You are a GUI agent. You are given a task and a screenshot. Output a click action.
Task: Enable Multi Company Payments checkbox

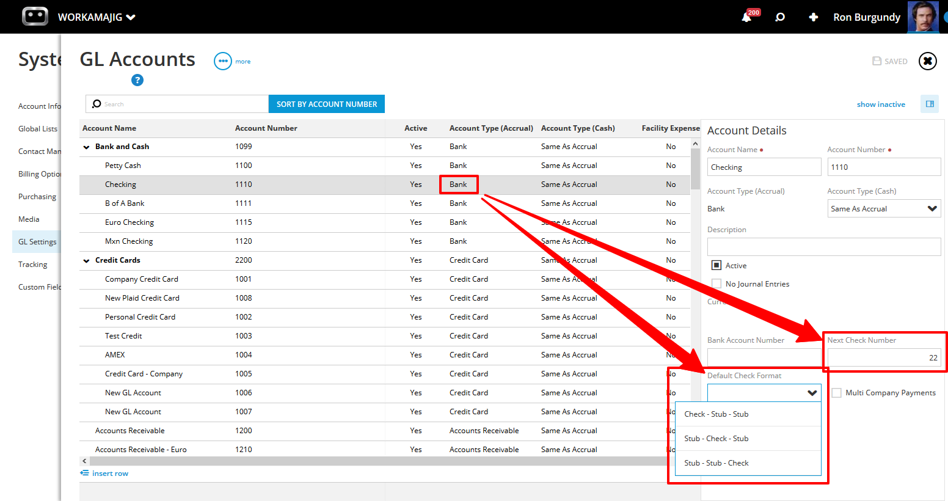coord(836,393)
